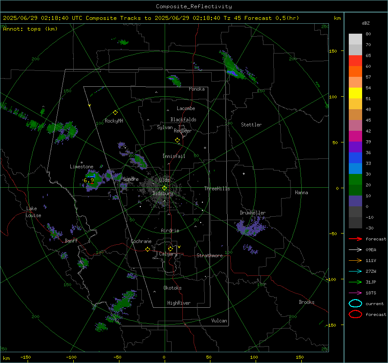Click the Brooks label
388x363 pixels.
point(307,302)
